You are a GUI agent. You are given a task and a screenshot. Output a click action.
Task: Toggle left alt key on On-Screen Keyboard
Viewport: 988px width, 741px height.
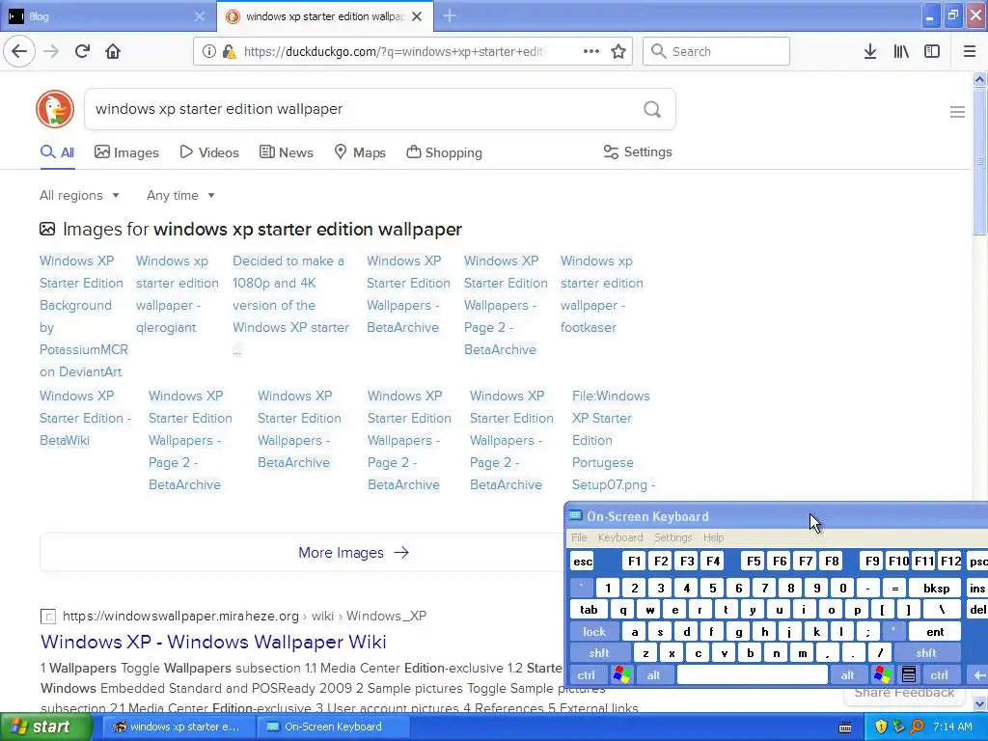(653, 674)
